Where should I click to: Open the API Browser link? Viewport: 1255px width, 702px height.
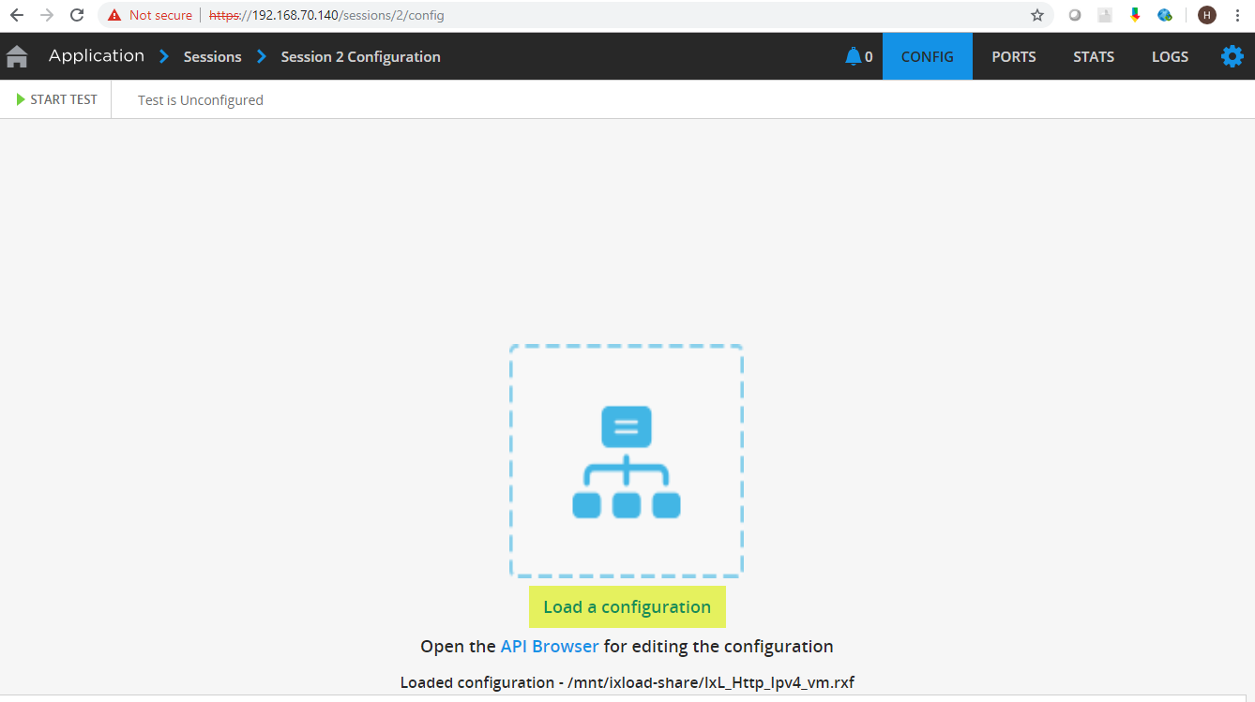(x=549, y=647)
